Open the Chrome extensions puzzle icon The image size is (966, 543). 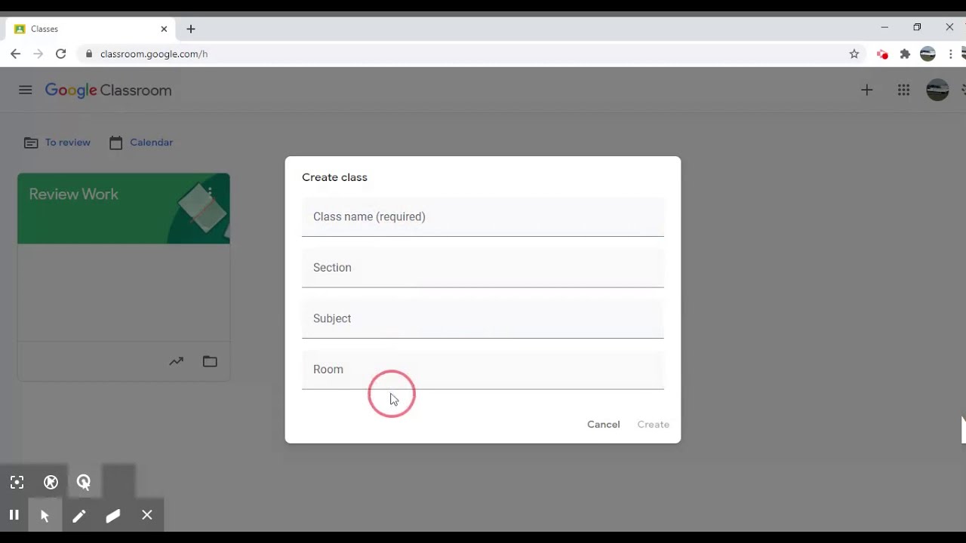coord(905,54)
